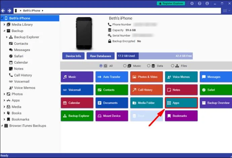Open the Mount Device tile
The image size is (232, 158).
(112, 116)
